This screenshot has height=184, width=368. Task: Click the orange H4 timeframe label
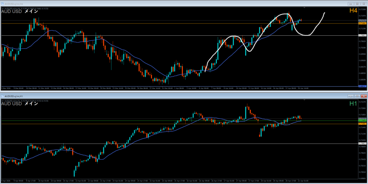353,11
